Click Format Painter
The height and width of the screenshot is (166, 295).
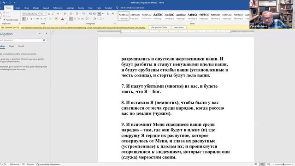tap(11, 20)
